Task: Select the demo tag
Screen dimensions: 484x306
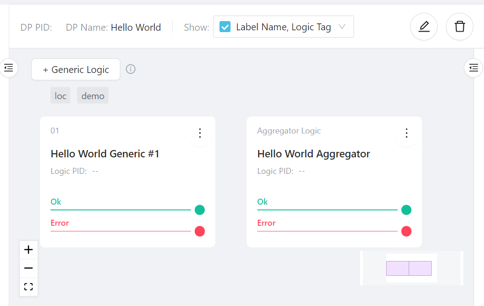Action: (x=93, y=95)
